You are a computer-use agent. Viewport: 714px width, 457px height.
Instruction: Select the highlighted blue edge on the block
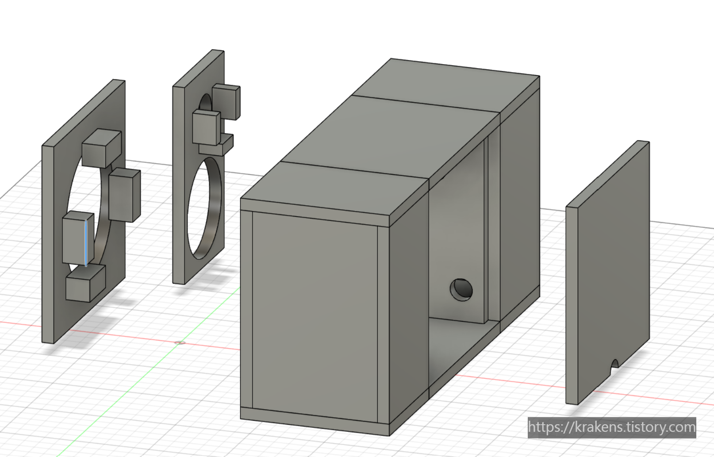[x=86, y=242]
